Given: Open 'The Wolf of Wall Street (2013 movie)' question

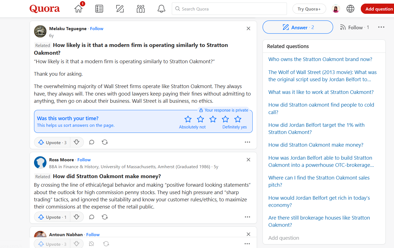Looking at the screenshot, I should point(322,76).
